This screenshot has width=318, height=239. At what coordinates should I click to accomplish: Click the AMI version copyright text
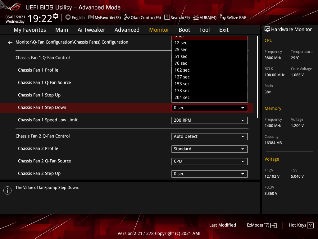[x=159, y=233]
